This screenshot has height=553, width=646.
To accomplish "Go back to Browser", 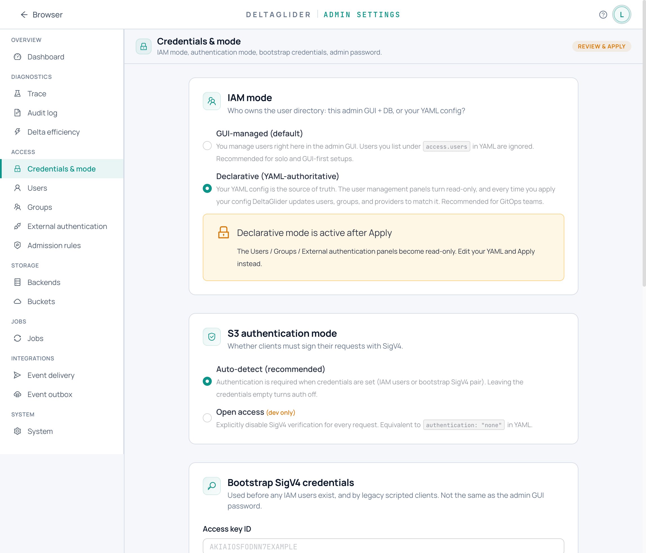I will pos(42,15).
